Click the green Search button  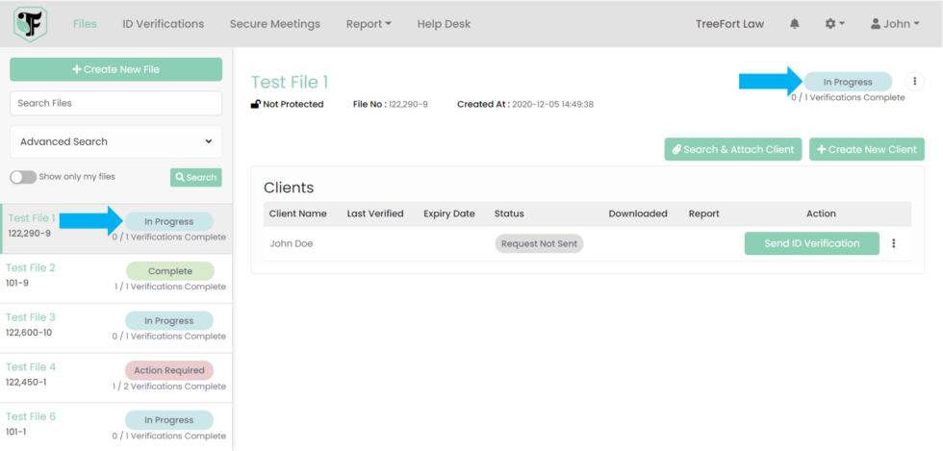(196, 177)
